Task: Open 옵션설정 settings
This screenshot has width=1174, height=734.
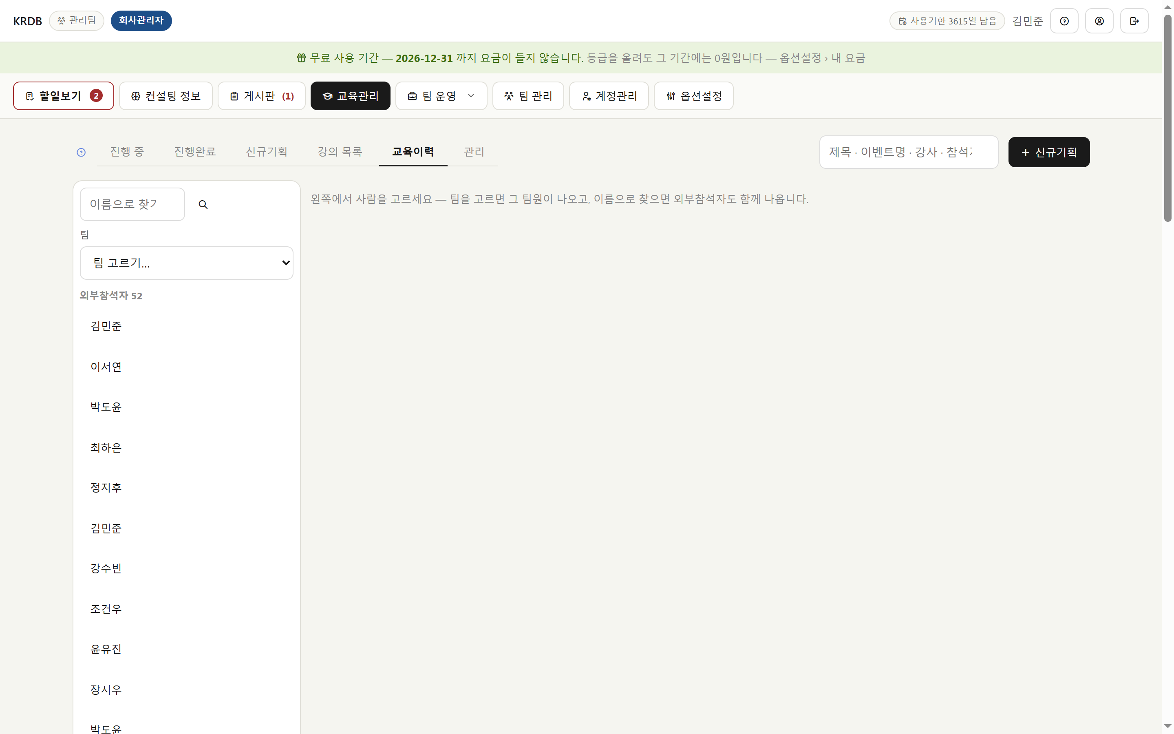Action: tap(693, 96)
